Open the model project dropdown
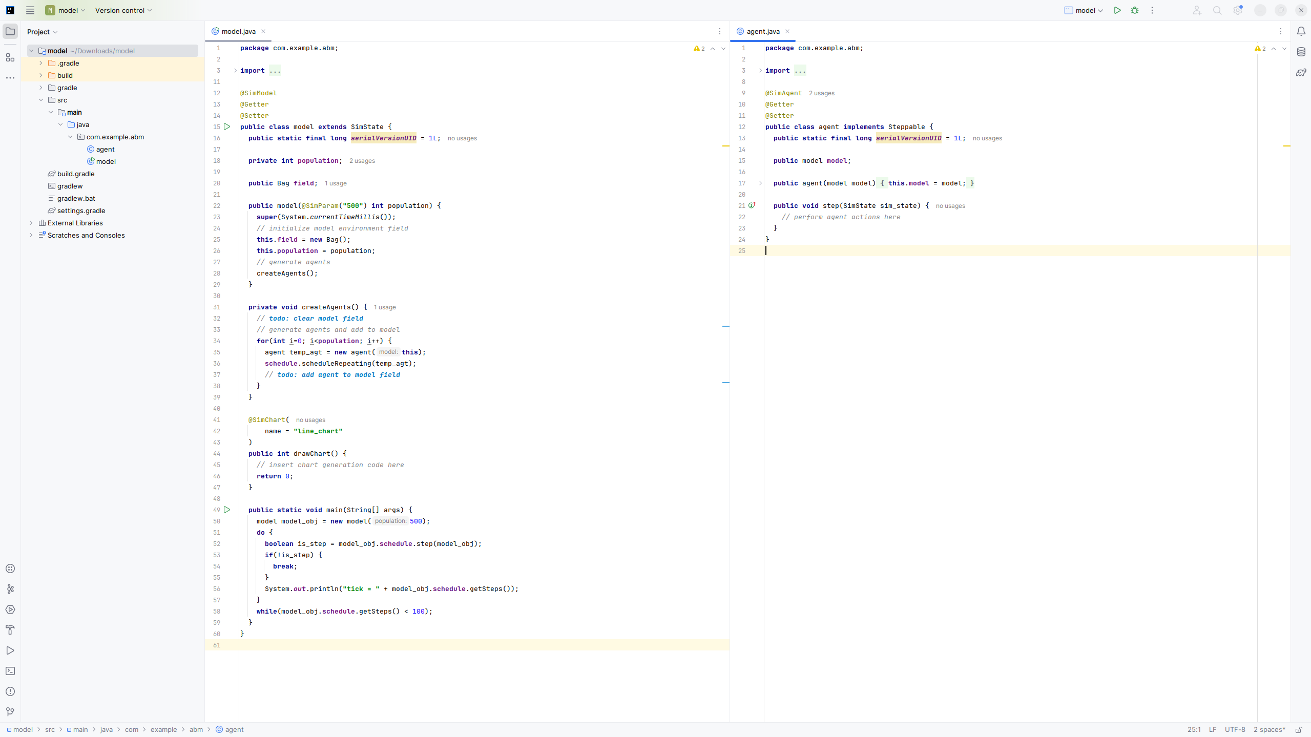Screen dimensions: 1311x737 (66, 10)
